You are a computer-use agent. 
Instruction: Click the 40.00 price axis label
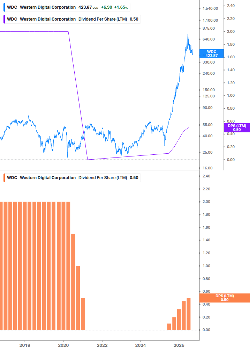[x=207, y=136]
